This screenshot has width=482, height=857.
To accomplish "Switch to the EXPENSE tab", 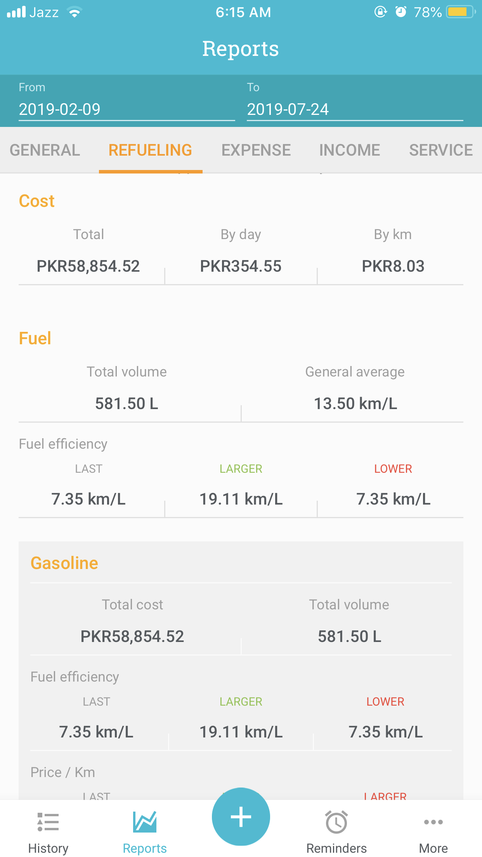I will (256, 150).
